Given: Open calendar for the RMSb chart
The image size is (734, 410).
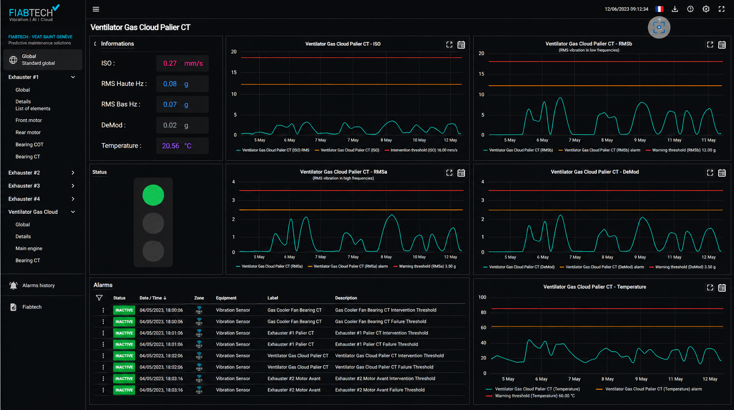Looking at the screenshot, I should 722,45.
